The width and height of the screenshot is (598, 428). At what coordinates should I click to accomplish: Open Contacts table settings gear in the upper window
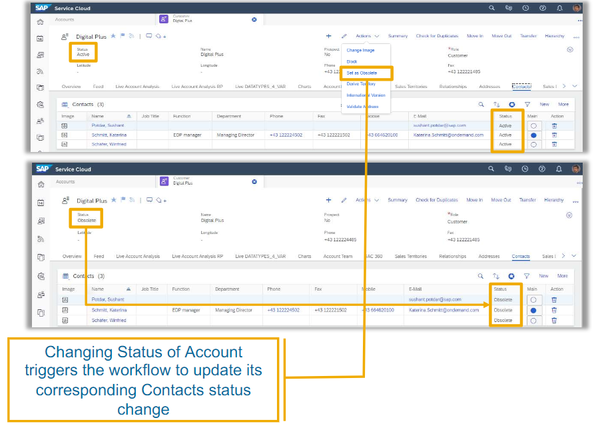pos(512,104)
